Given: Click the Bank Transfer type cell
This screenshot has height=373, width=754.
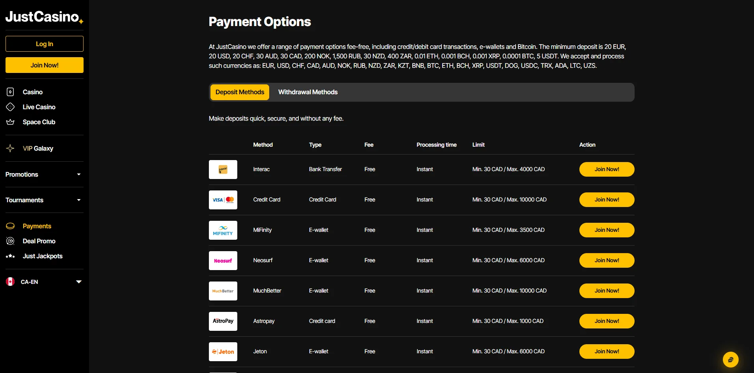Looking at the screenshot, I should click(x=325, y=169).
